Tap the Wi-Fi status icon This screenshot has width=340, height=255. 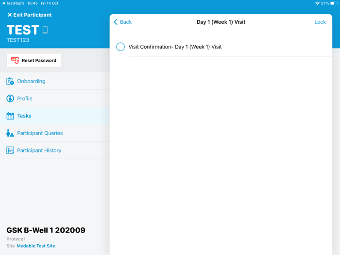(317, 3)
